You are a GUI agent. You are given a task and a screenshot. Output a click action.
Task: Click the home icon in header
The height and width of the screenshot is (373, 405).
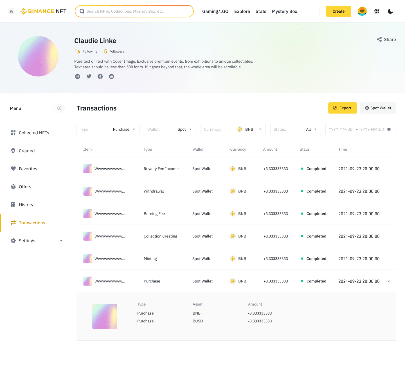[x=11, y=11]
